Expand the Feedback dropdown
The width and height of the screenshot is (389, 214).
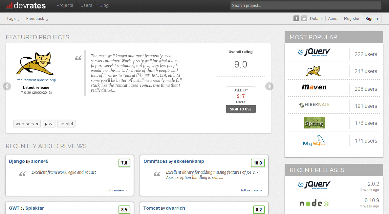tap(37, 19)
